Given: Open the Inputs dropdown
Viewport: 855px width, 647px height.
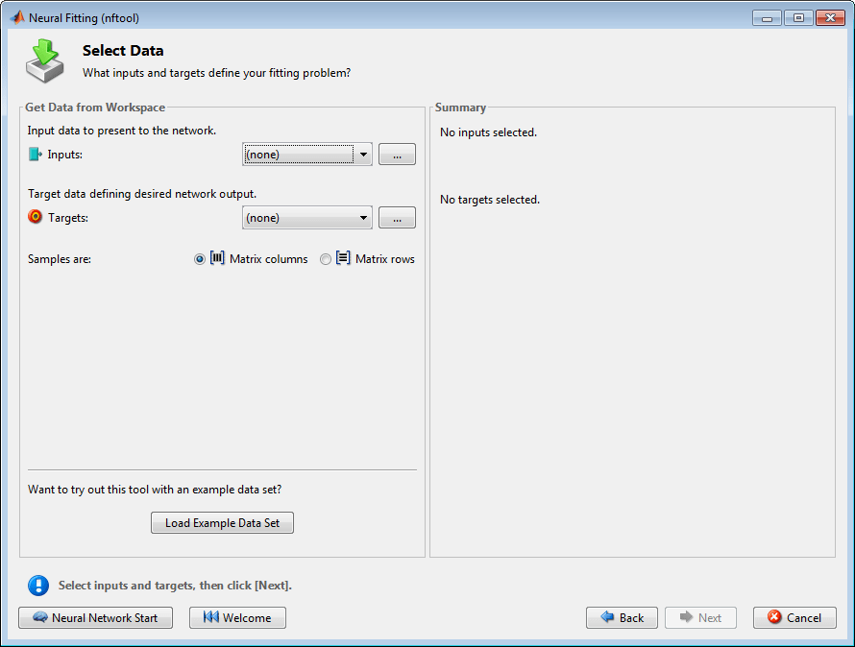Looking at the screenshot, I should 307,155.
